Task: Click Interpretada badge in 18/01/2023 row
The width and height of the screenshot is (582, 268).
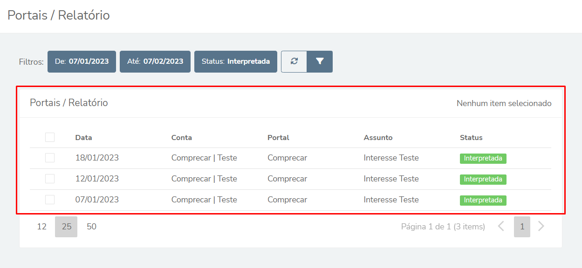Action: (x=483, y=158)
